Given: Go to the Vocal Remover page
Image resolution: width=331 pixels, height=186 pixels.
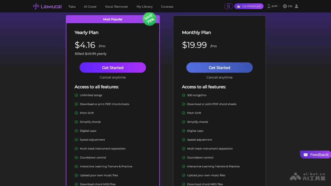Looking at the screenshot, I should (x=116, y=7).
